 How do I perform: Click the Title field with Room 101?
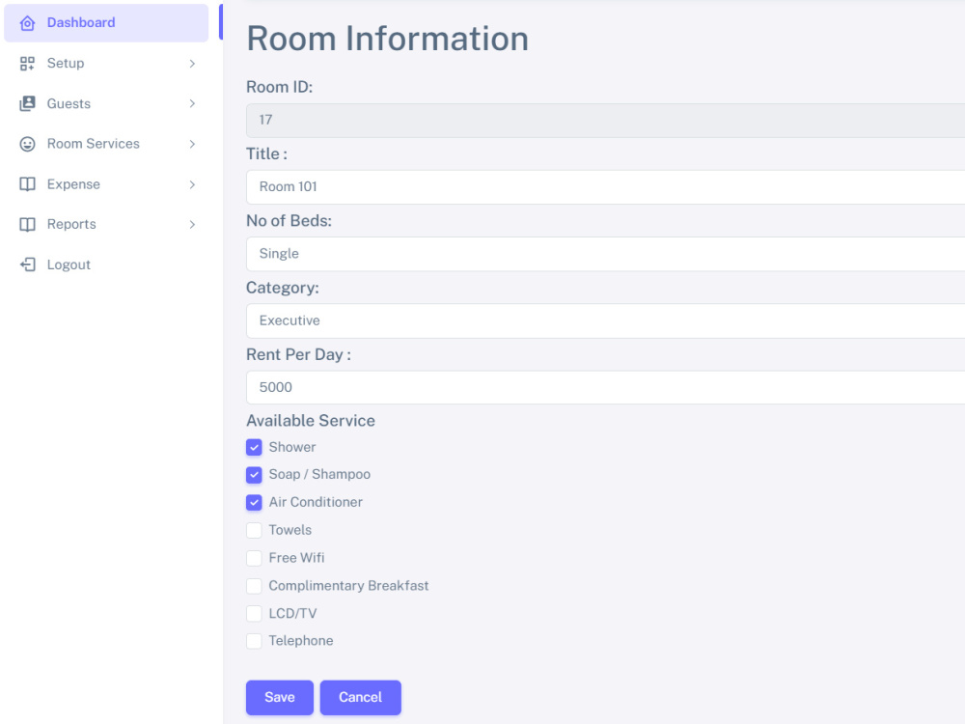point(606,187)
